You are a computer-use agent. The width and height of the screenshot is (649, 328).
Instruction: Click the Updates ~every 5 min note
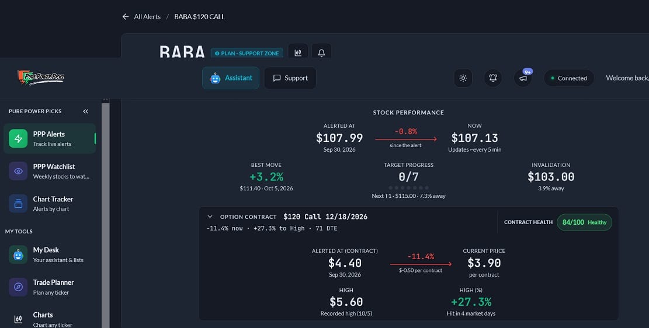(x=474, y=150)
